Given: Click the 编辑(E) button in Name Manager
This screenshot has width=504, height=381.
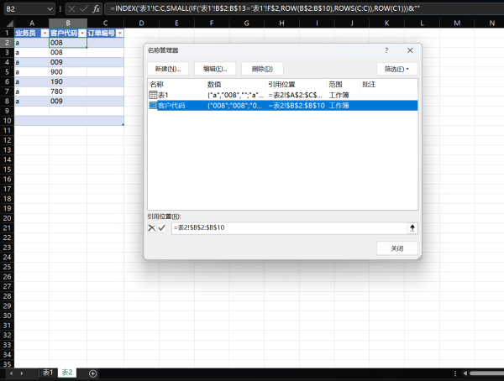Looking at the screenshot, I should (215, 69).
